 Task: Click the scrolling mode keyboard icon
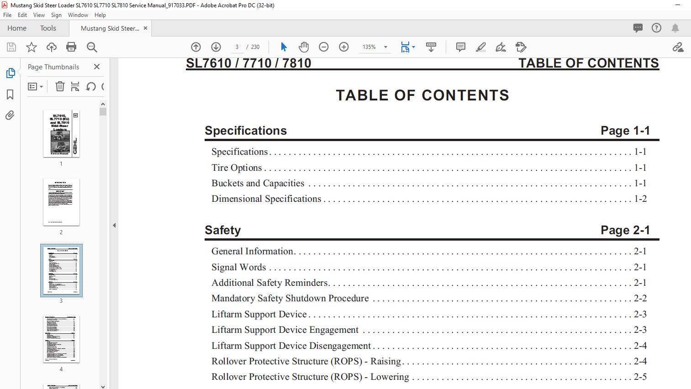[431, 47]
